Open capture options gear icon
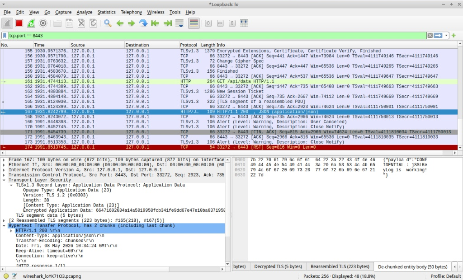463x280 pixels. (43, 23)
